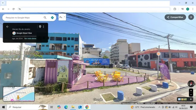Screen dimensions: 196x110
Task: Click the network icon in system tray
Action: pyautogui.click(x=173, y=107)
